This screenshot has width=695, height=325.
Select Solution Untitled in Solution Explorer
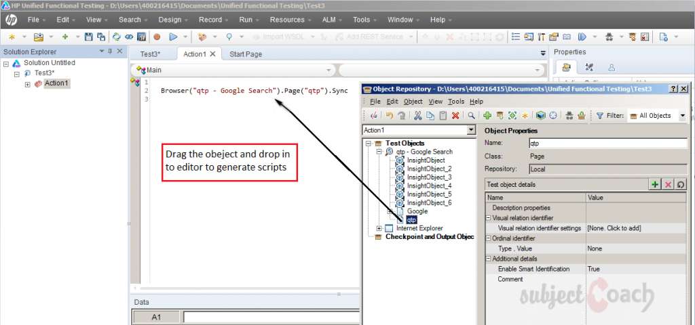(49, 63)
